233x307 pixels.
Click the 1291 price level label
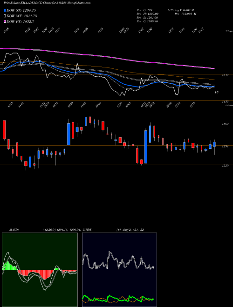226,146
